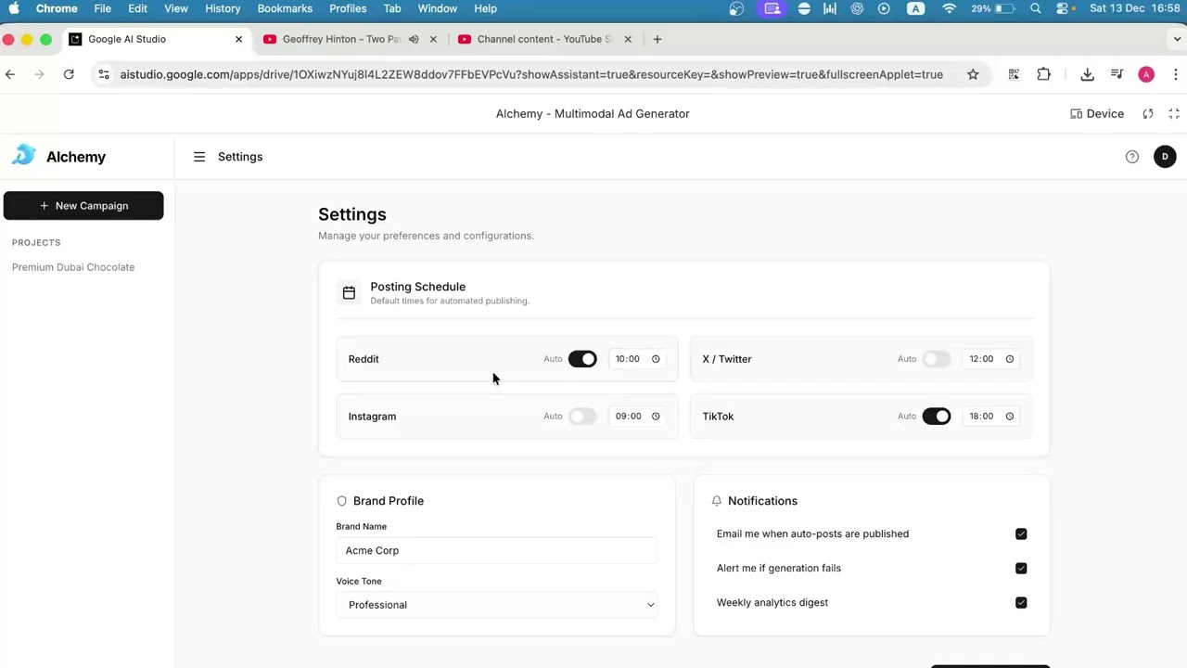Turn off TikTok auto posting toggle
1187x668 pixels.
tap(937, 417)
